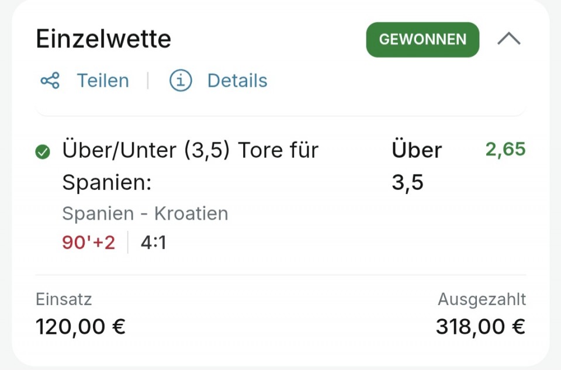Click the share icon next to Teilen
561x370 pixels.
coord(50,81)
